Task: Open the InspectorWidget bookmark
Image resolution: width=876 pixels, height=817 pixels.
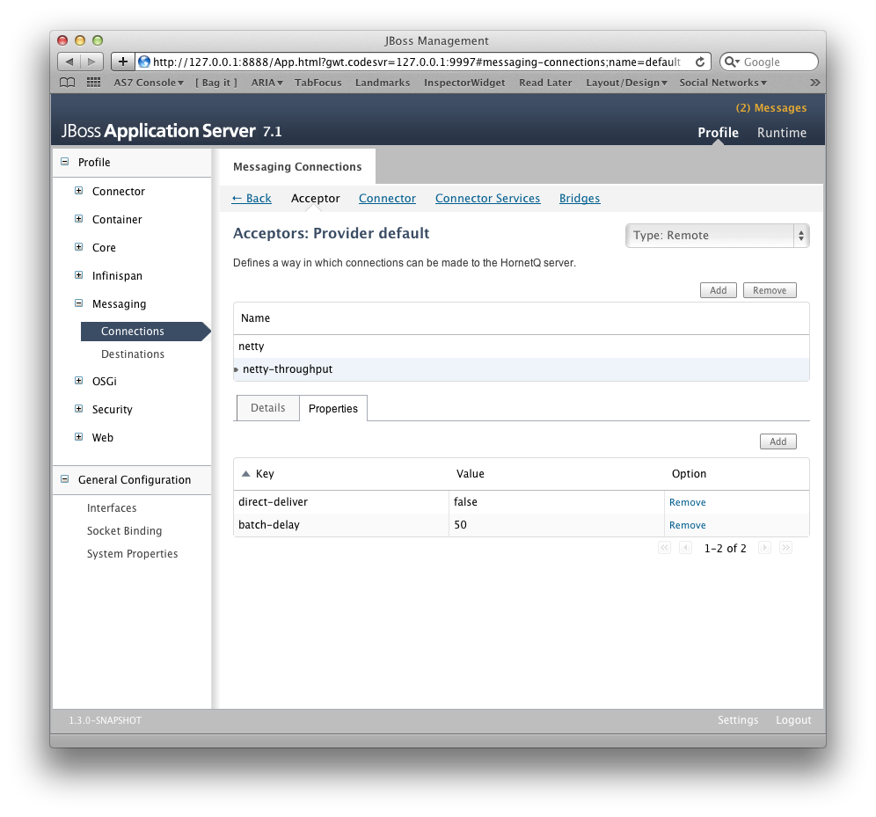Action: coord(464,83)
